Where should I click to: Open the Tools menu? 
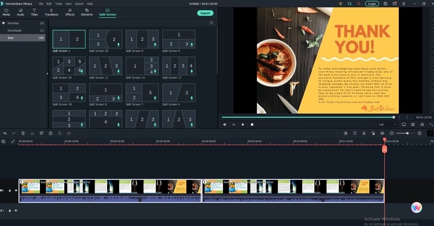58,4
